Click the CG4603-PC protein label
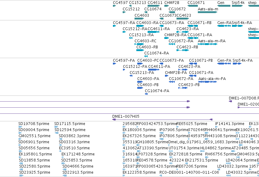The height and width of the screenshot is (177, 259). click(148, 61)
